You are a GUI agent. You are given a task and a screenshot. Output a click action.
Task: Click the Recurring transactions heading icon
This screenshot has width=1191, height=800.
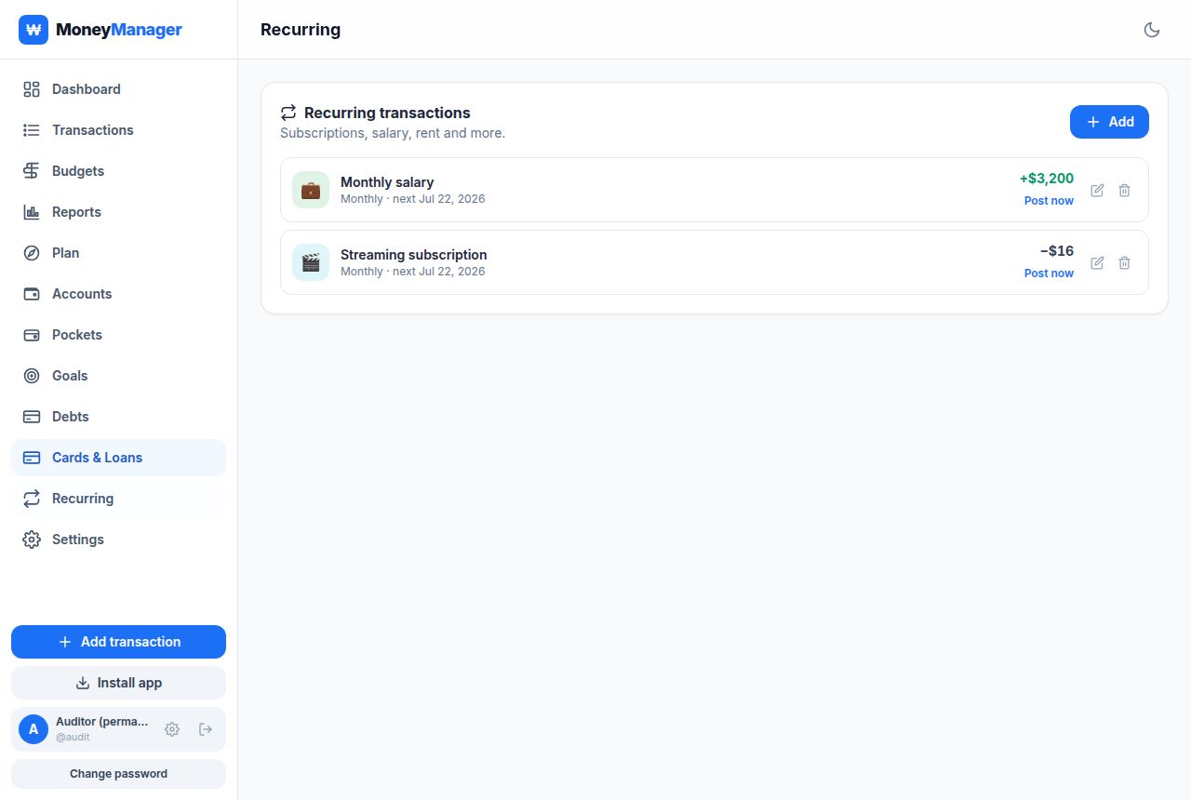288,113
